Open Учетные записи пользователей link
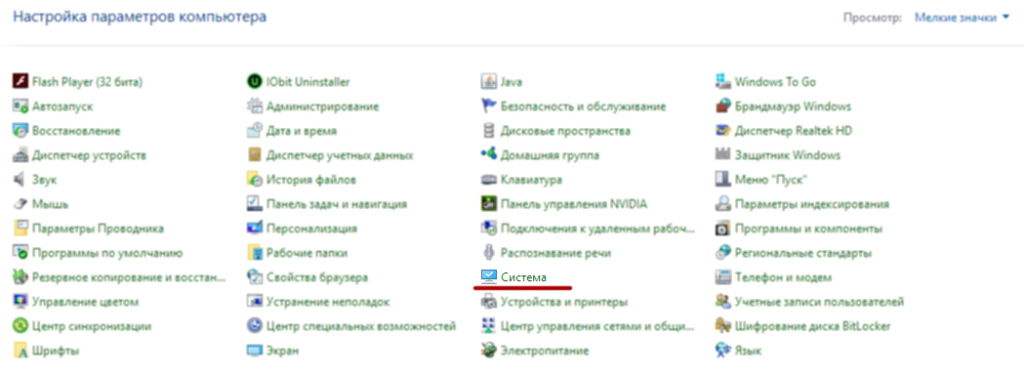The image size is (1024, 378). [x=820, y=302]
